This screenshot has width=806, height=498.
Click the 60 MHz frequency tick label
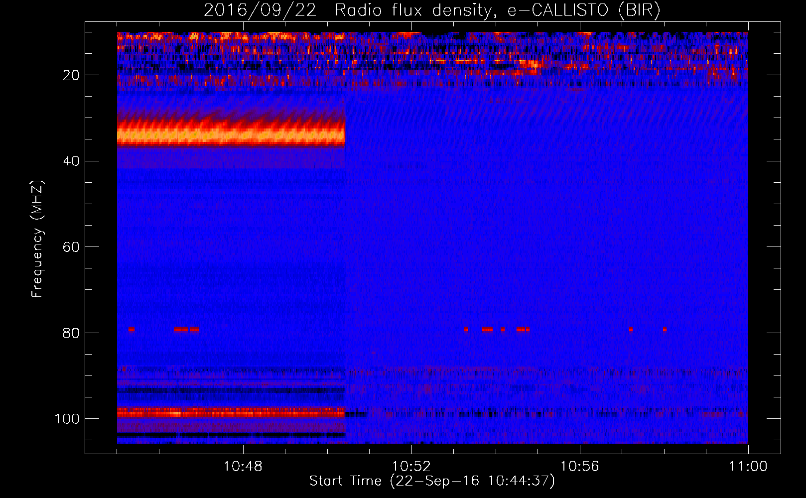(x=72, y=247)
